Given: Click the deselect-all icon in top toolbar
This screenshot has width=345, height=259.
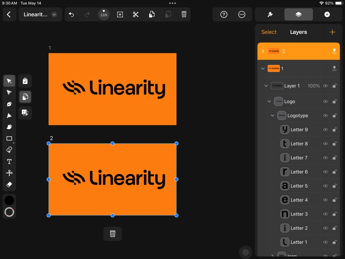Looking at the screenshot, I should [120, 14].
